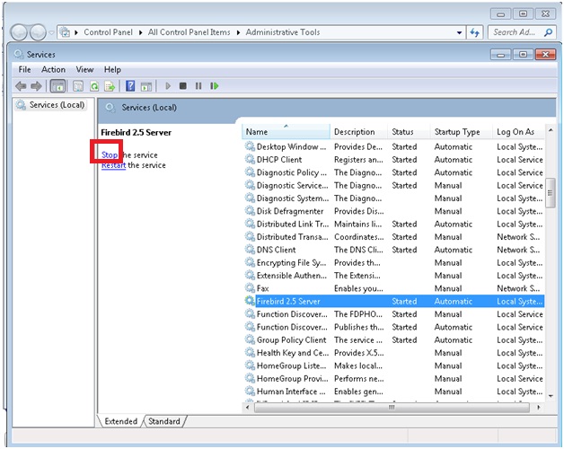Click the search magnifier icon
This screenshot has height=449, width=564.
[x=548, y=32]
